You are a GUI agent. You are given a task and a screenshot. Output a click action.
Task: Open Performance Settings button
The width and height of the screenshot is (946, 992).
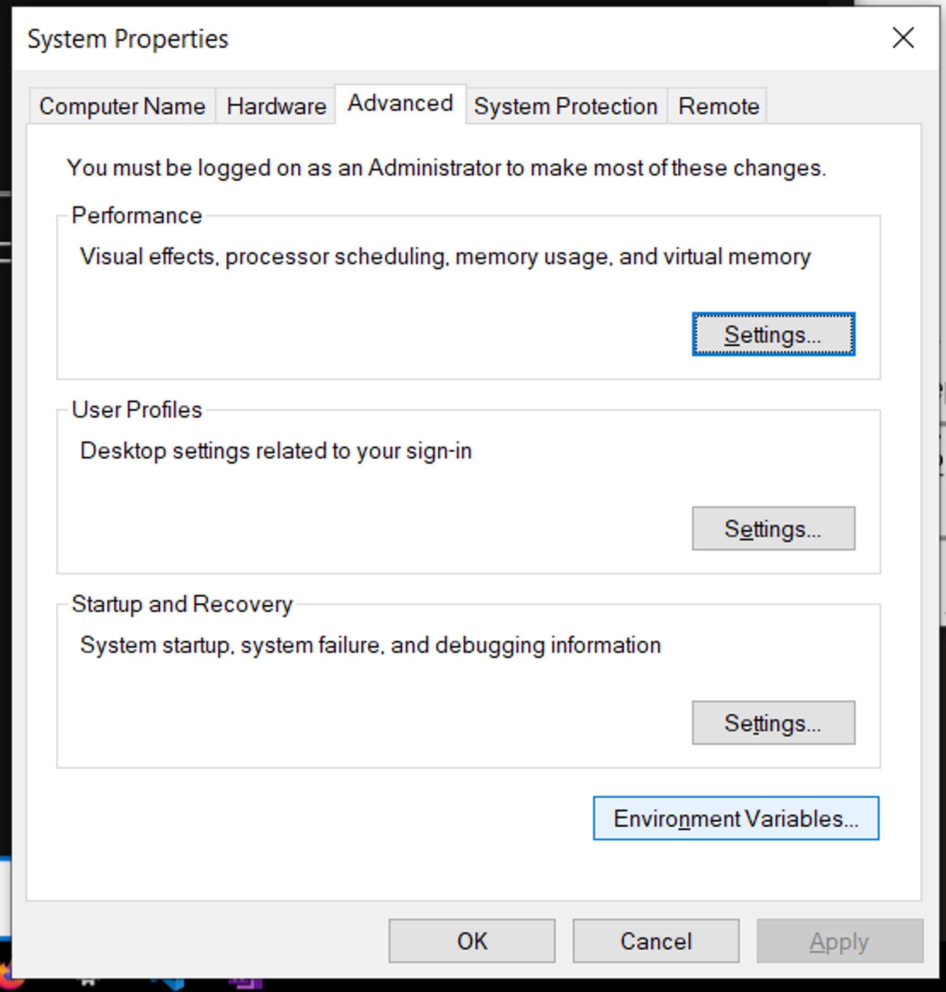point(773,334)
